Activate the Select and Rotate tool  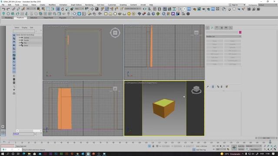pyautogui.click(x=63, y=9)
